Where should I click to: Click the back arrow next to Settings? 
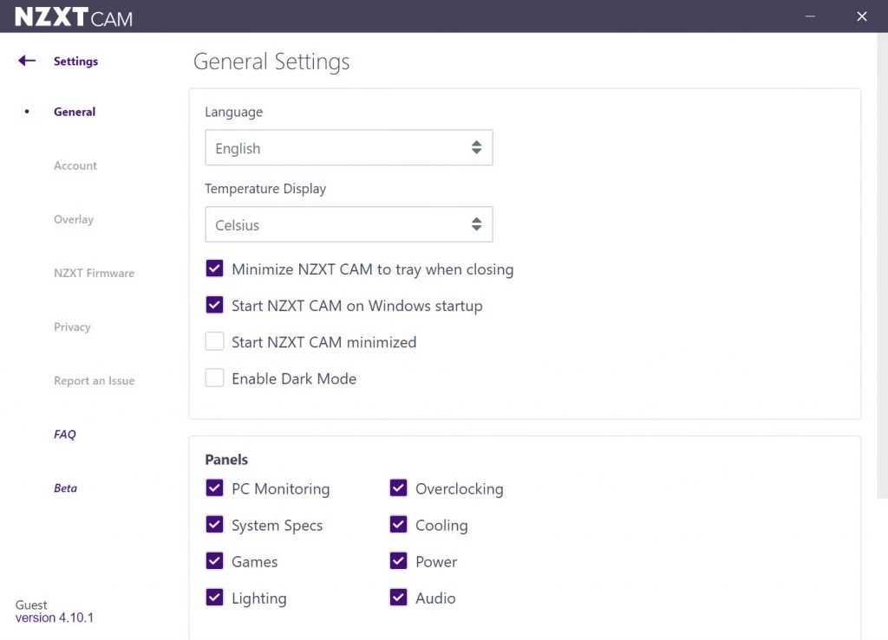[x=27, y=61]
